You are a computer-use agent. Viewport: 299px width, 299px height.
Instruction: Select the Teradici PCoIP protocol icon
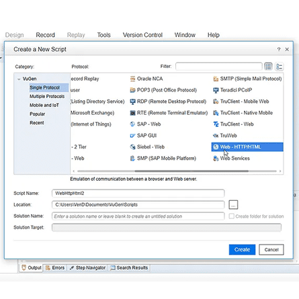click(x=216, y=90)
